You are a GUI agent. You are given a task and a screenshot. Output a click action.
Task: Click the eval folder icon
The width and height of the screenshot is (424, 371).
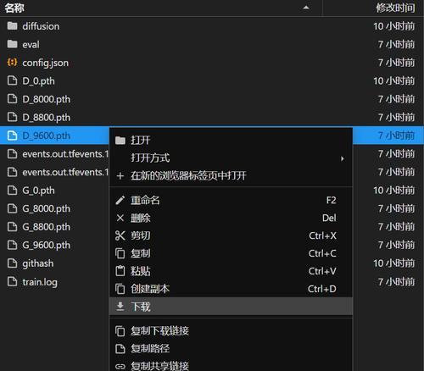click(12, 44)
